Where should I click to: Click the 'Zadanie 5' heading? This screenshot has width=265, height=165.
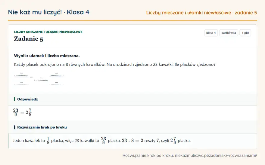click(x=29, y=39)
